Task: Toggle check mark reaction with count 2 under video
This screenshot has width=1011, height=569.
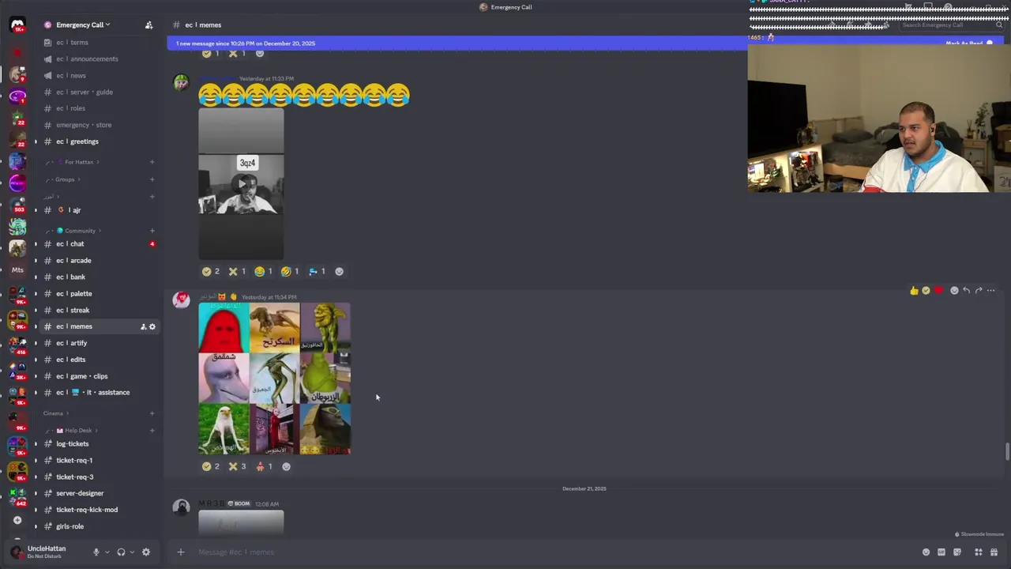Action: (211, 271)
